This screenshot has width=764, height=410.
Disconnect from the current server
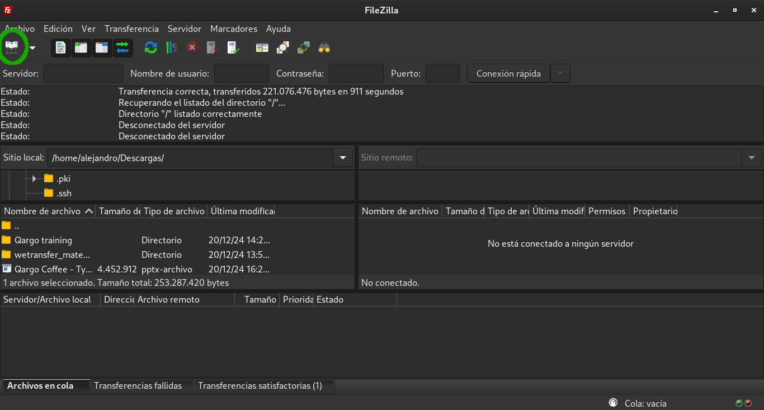pos(213,48)
